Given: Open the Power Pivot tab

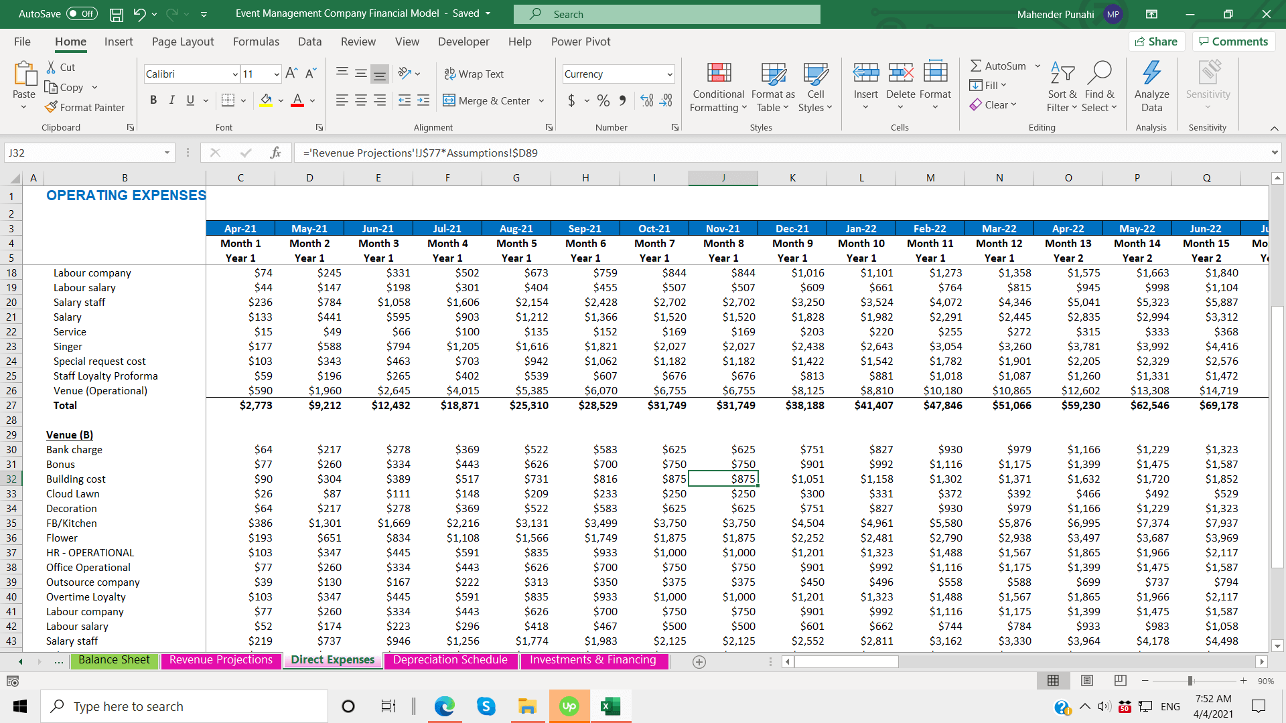Looking at the screenshot, I should pos(581,42).
